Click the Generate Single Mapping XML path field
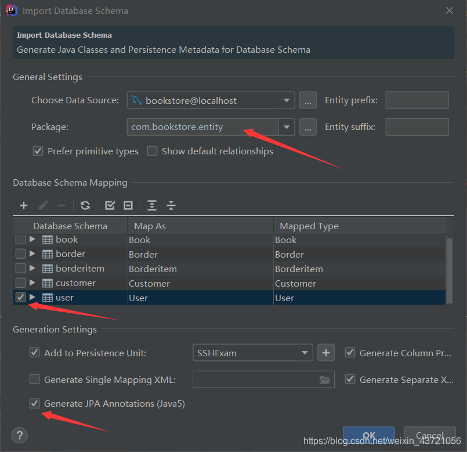 (x=263, y=379)
